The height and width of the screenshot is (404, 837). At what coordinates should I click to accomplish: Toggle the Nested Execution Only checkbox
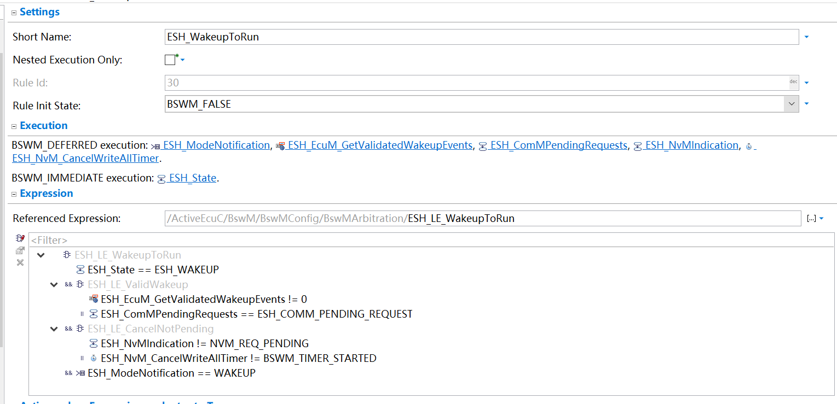point(170,60)
